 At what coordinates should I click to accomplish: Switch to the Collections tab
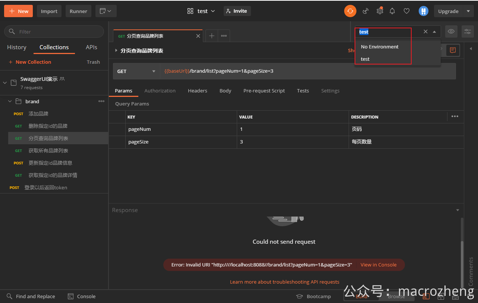click(54, 47)
